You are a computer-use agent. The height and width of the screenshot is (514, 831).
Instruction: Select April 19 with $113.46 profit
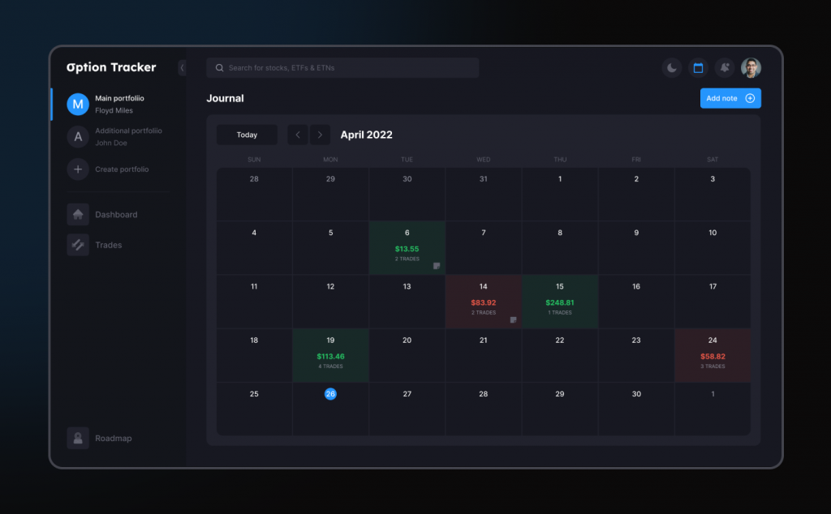331,356
